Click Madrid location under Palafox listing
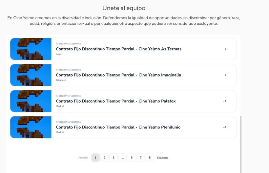Screen dimensions: 269x173 60,106
